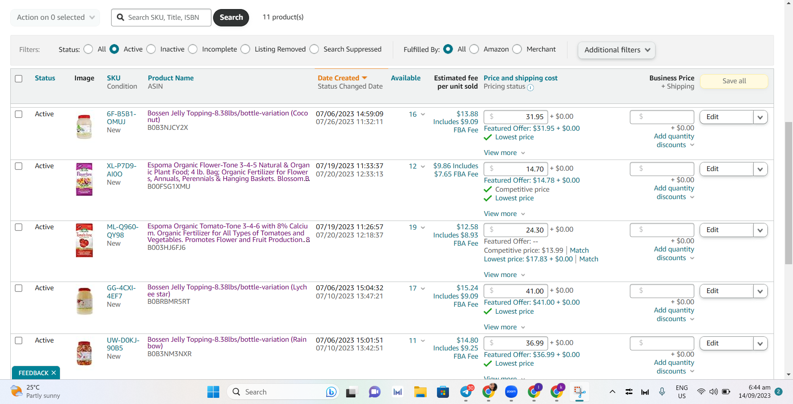Viewport: 793px width, 404px height.
Task: Close the FEEDBACK tab with its X
Action: tap(54, 373)
